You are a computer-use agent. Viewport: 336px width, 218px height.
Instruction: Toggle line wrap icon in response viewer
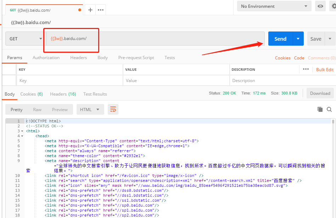[113, 110]
